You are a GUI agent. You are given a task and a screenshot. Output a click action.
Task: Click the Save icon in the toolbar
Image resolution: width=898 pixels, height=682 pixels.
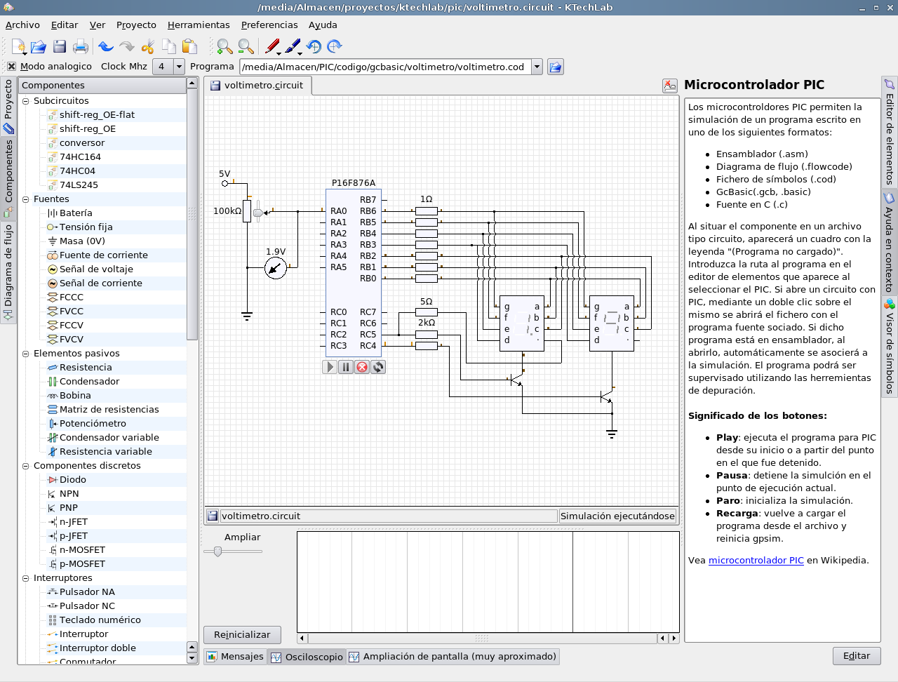pos(60,47)
